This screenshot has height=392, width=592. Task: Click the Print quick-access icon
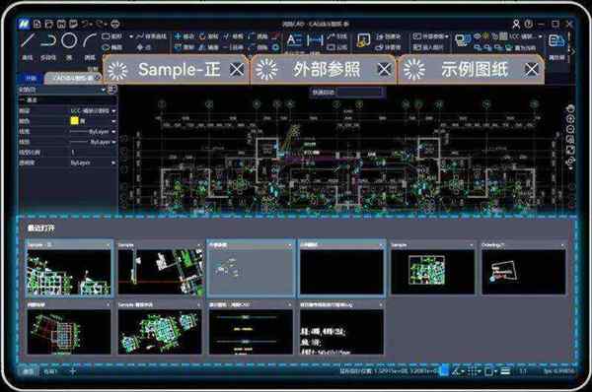(115, 24)
